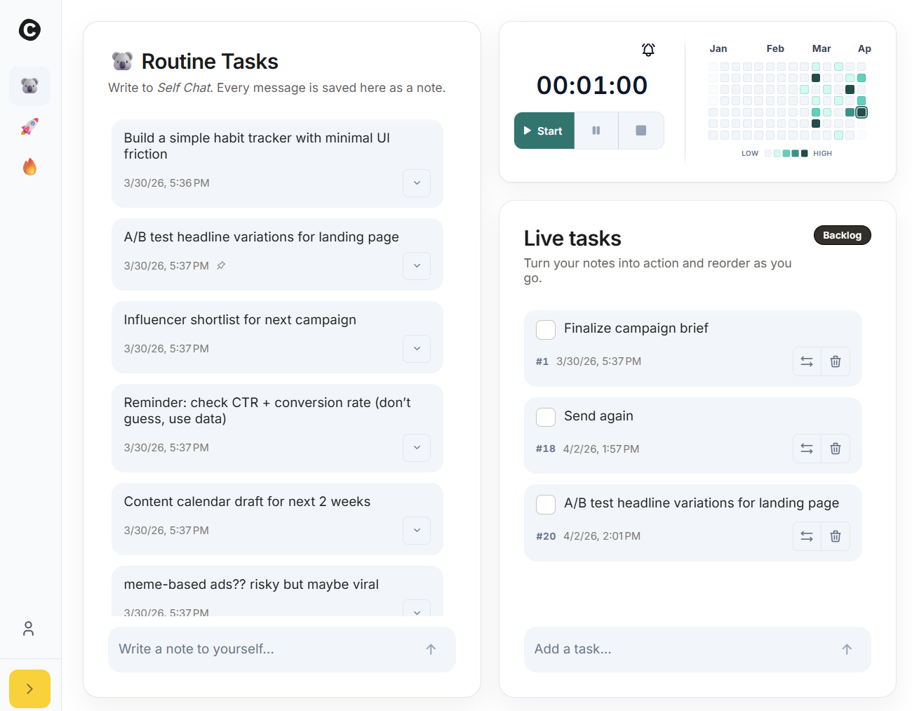
Task: Select the fire icon in the sidebar
Action: 29,167
